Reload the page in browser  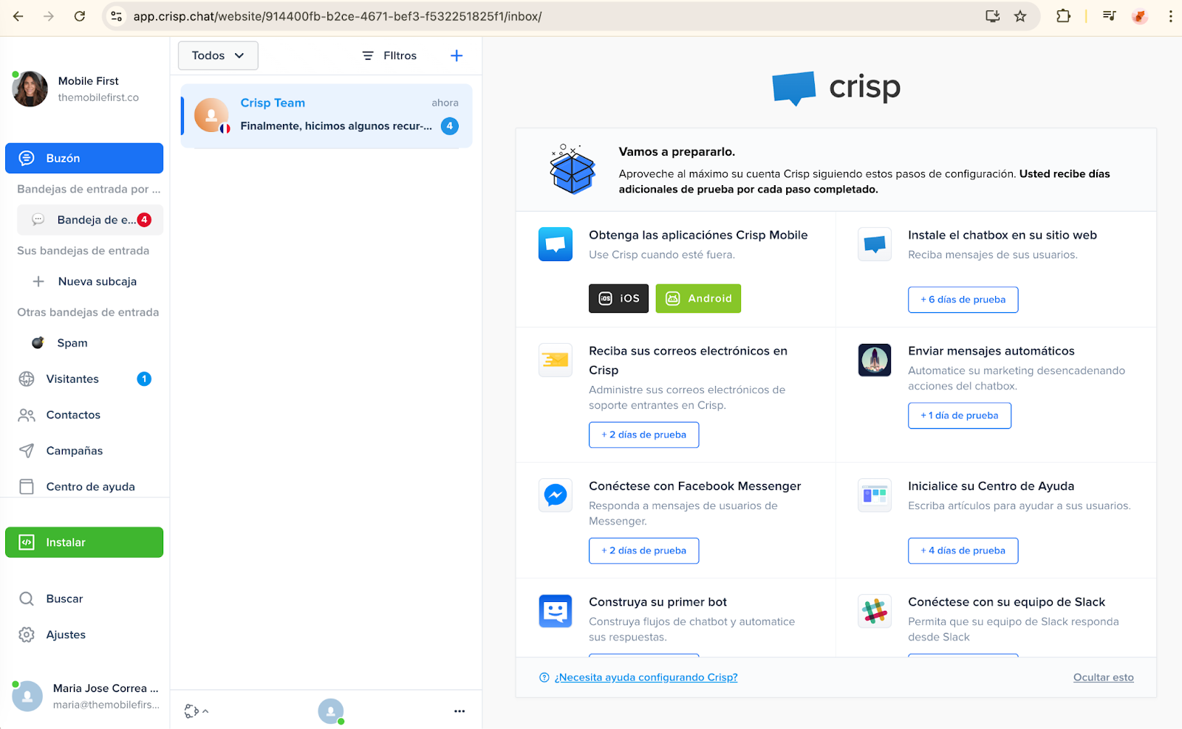click(80, 16)
